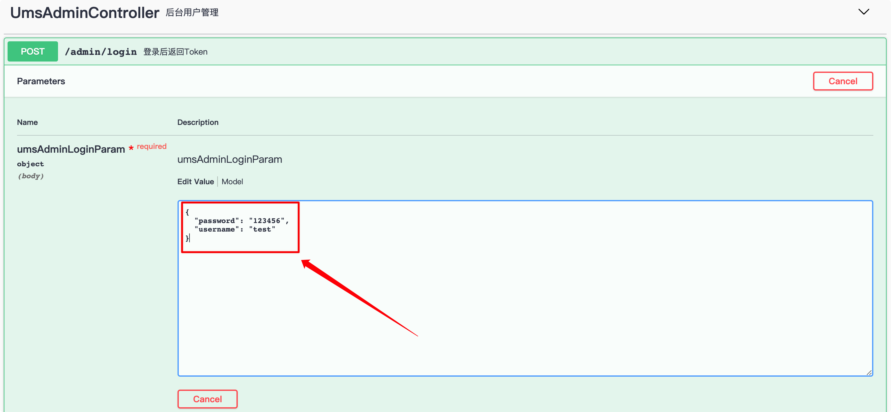This screenshot has height=412, width=891.
Task: Collapse the UmsAdminController section chevron
Action: (x=864, y=12)
